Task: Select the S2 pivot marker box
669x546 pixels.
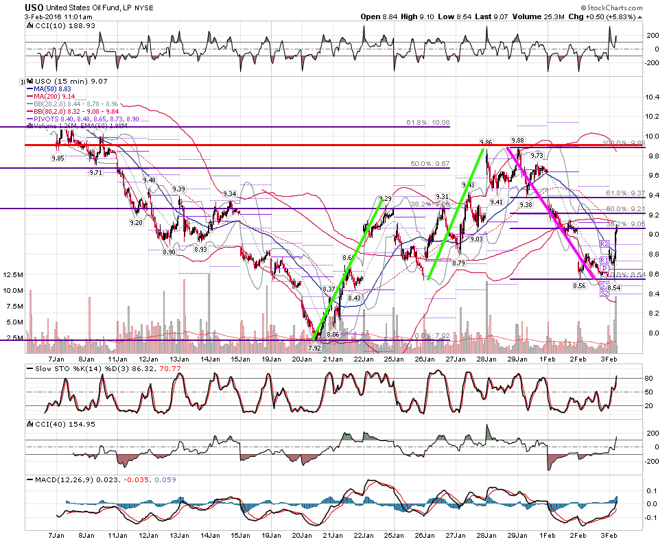Action: click(604, 293)
